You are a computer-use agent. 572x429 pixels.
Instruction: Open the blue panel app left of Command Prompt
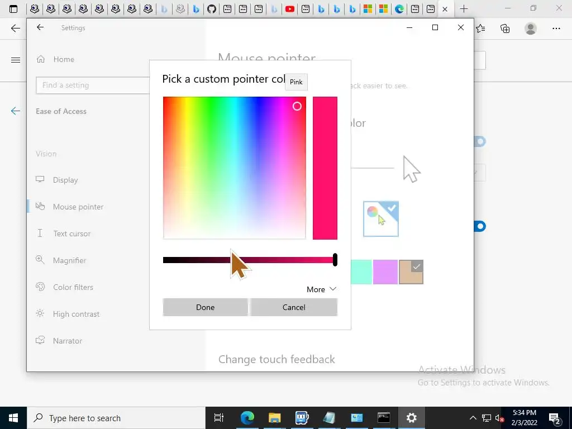(x=356, y=418)
